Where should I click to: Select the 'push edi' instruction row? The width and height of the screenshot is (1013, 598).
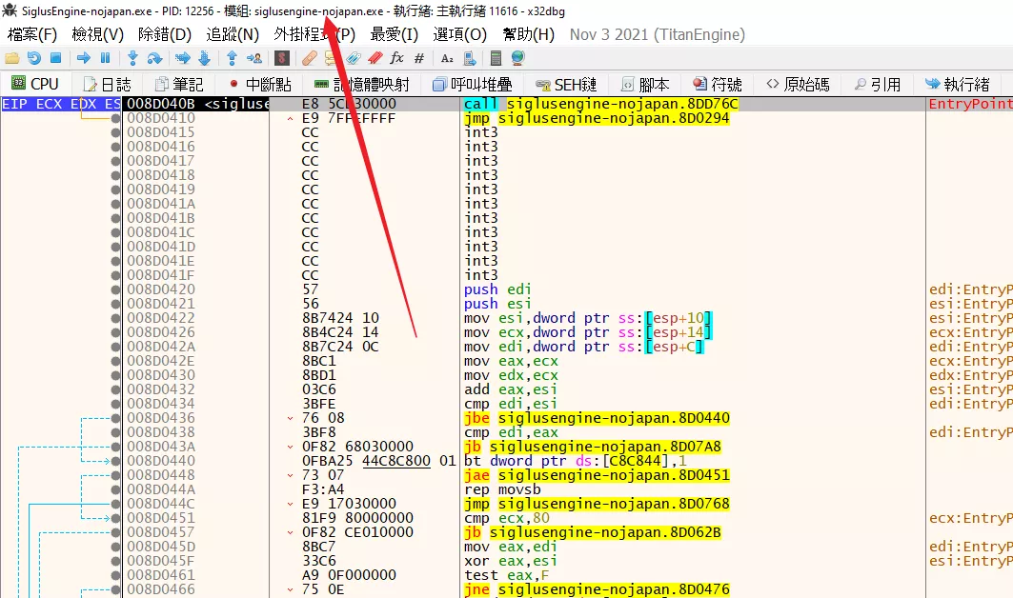[497, 289]
